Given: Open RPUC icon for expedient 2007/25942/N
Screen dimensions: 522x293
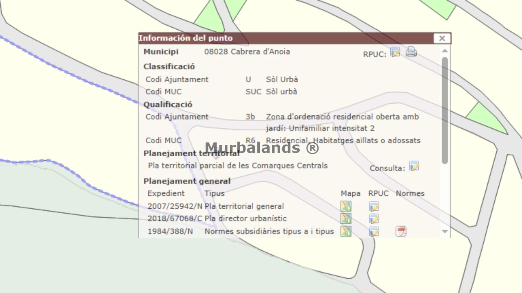Looking at the screenshot, I should [x=374, y=206].
